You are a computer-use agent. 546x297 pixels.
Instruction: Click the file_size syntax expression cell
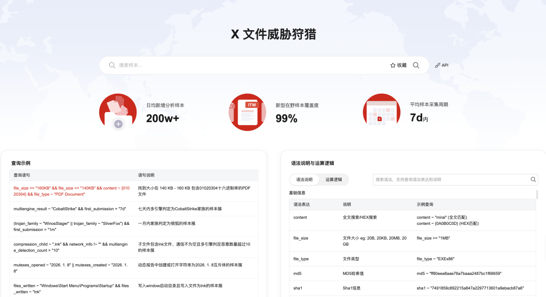tap(301, 239)
